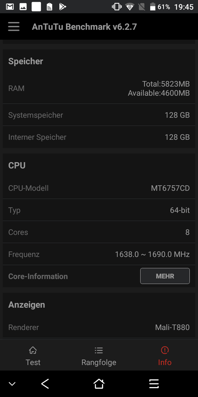
Task: Tap the Android home navigation icon
Action: click(99, 384)
